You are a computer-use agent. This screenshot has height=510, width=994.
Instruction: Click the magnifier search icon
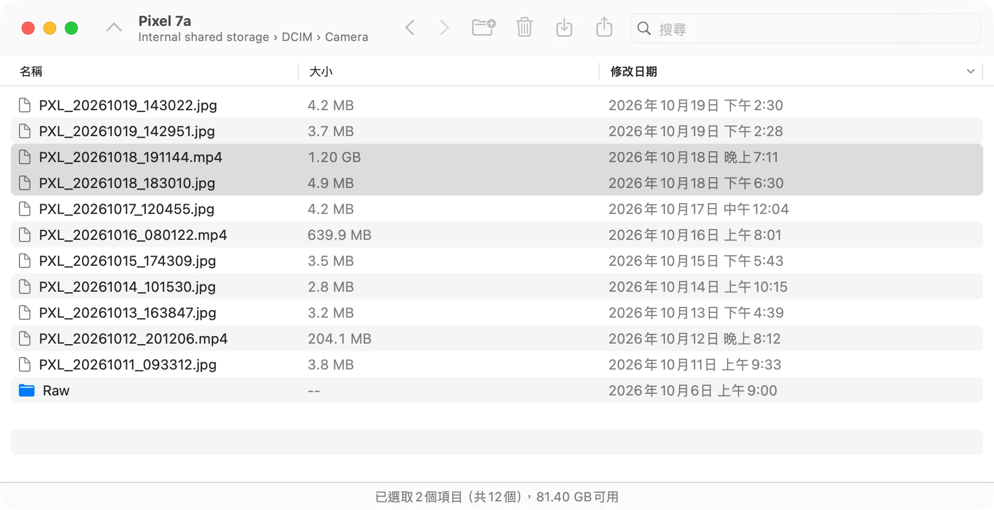[644, 28]
